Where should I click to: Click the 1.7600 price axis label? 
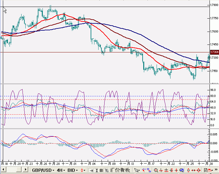coord(214,32)
